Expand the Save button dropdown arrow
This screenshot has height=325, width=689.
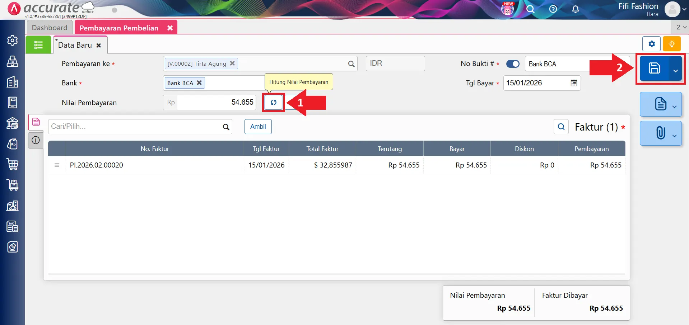tap(675, 71)
